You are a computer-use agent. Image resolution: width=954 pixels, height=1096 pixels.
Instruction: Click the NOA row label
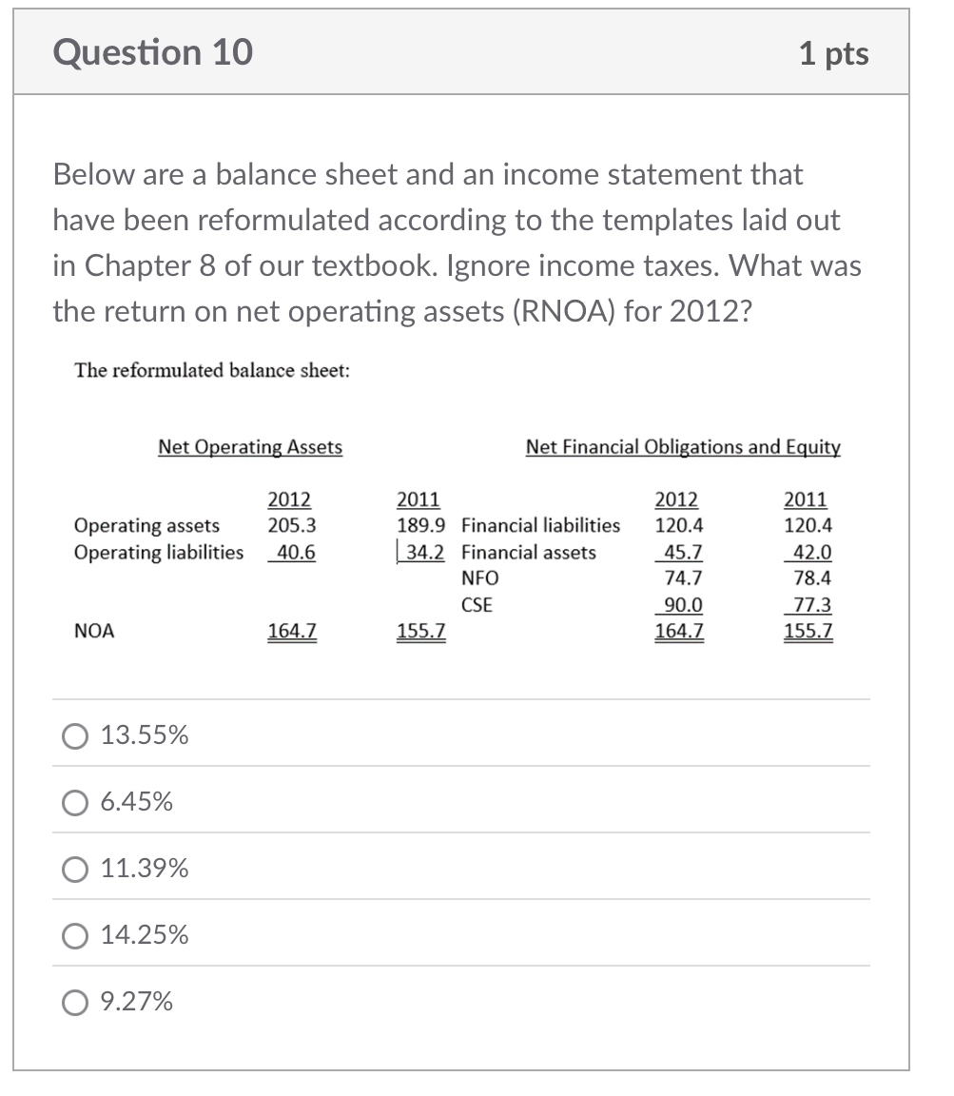tap(92, 629)
